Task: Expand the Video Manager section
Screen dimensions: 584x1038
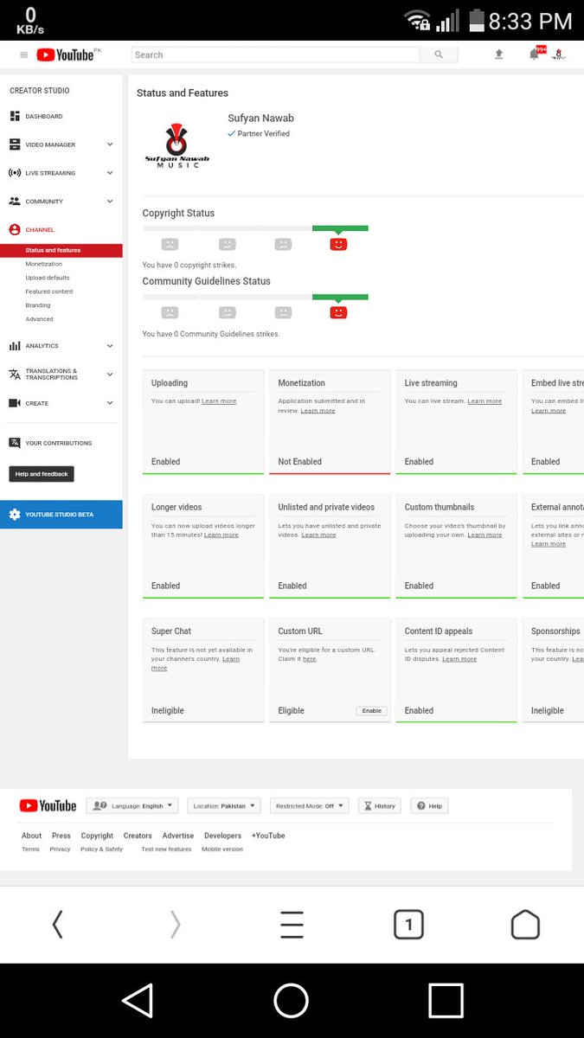Action: pyautogui.click(x=110, y=144)
